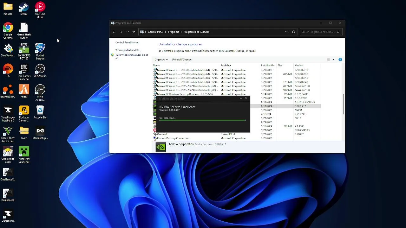Close the NVIDIA Uninstaller dialog

(246, 98)
